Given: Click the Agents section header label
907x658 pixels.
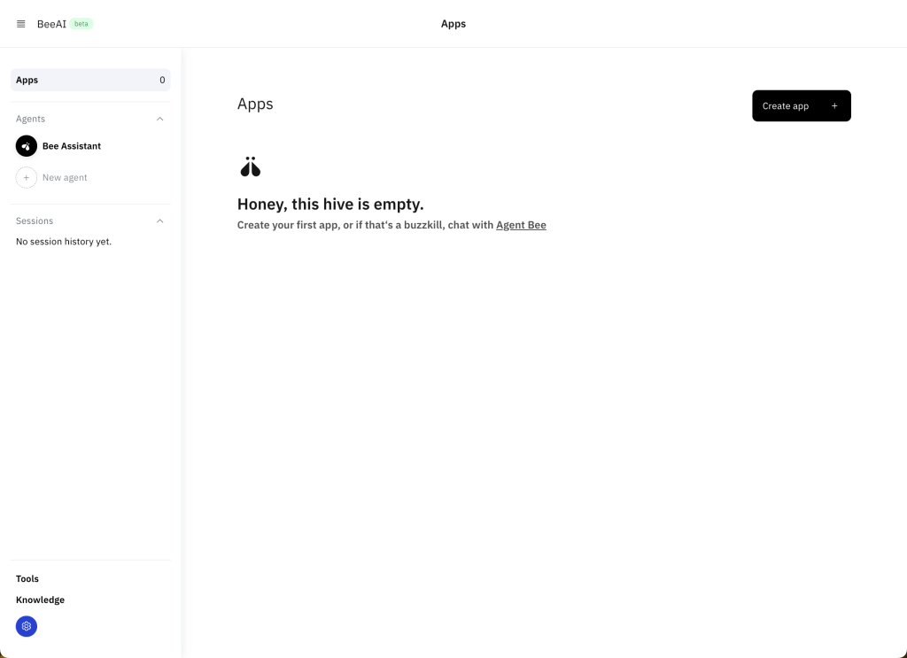Looking at the screenshot, I should click(x=31, y=119).
